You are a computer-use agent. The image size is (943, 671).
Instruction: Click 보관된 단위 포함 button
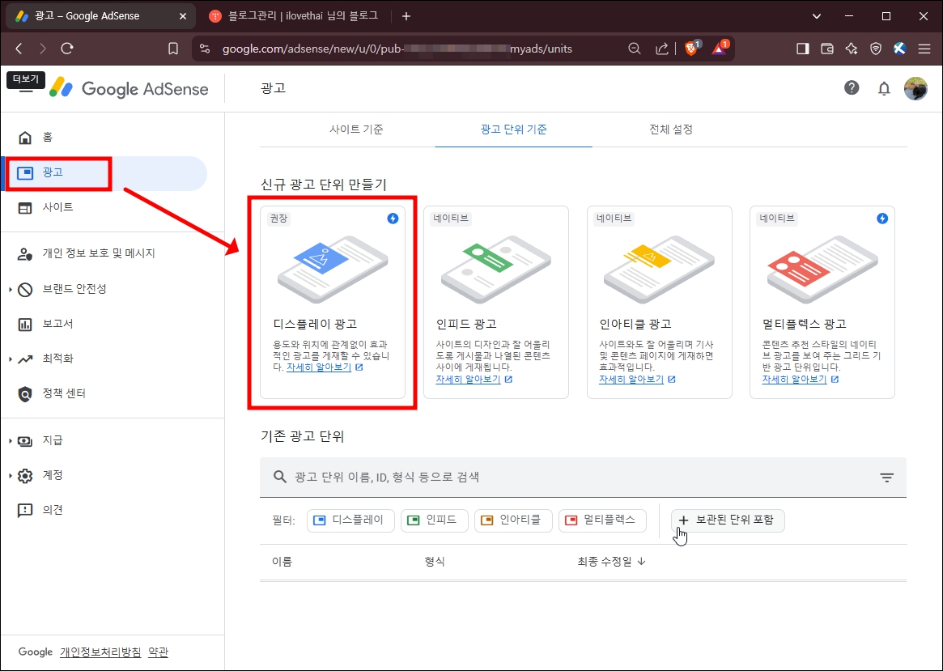[727, 520]
